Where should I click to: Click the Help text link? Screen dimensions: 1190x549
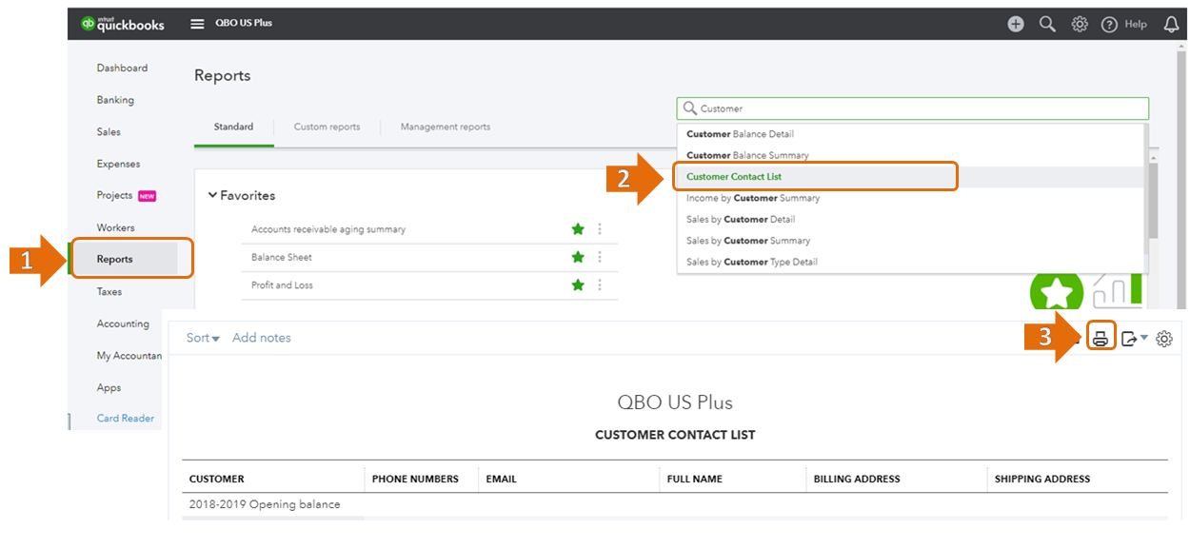click(1136, 25)
